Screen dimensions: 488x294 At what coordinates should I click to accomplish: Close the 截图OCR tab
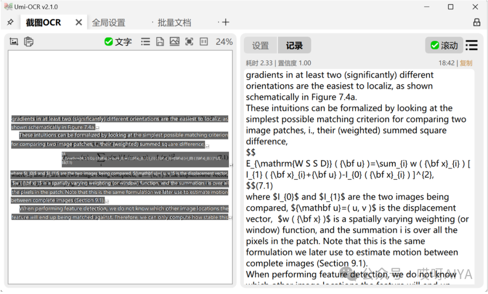click(79, 23)
